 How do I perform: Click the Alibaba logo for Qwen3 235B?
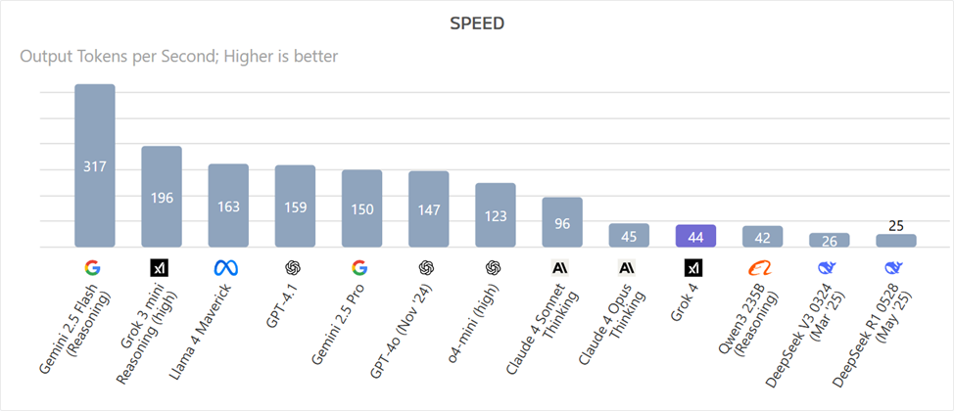(x=761, y=267)
